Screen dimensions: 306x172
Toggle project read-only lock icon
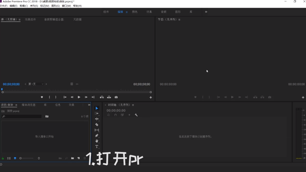tap(3, 158)
